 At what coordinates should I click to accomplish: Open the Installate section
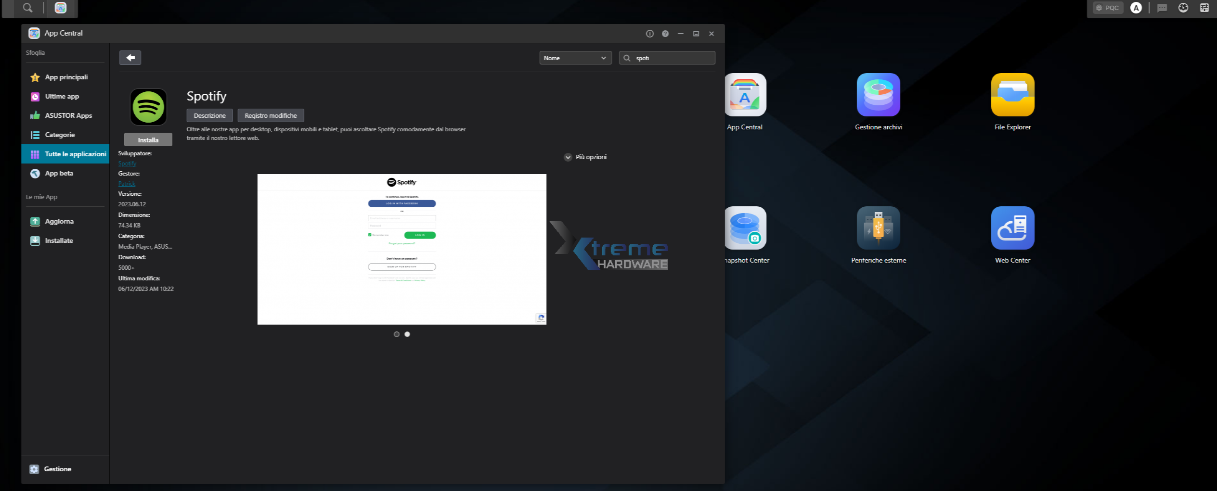(x=65, y=240)
